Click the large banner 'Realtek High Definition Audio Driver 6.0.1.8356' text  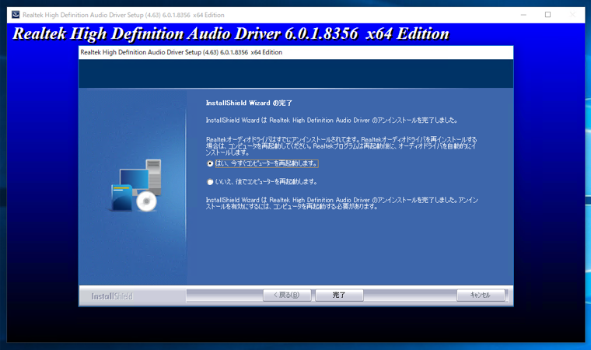pyautogui.click(x=231, y=33)
